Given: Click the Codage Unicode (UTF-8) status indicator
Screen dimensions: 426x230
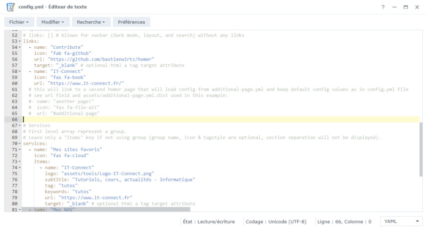Looking at the screenshot, I should pyautogui.click(x=275, y=221).
